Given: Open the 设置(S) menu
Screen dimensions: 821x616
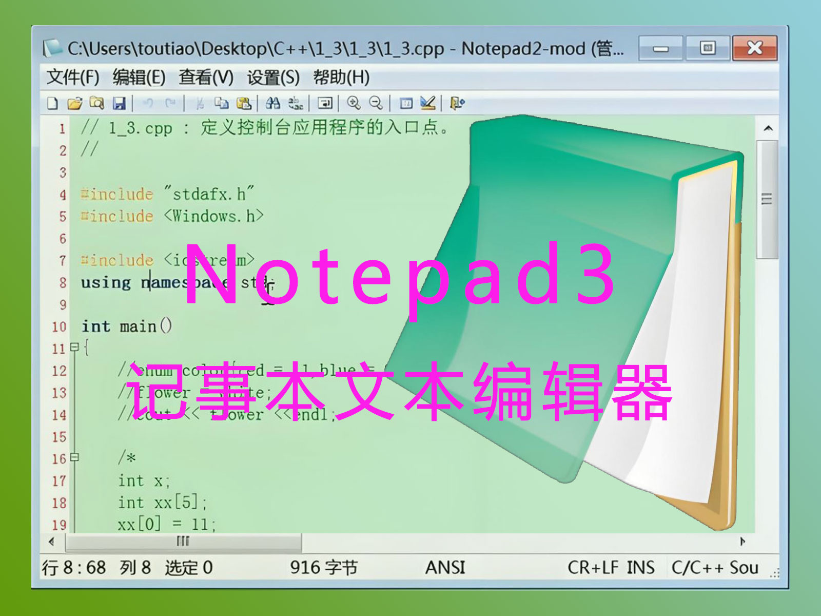Looking at the screenshot, I should tap(273, 78).
